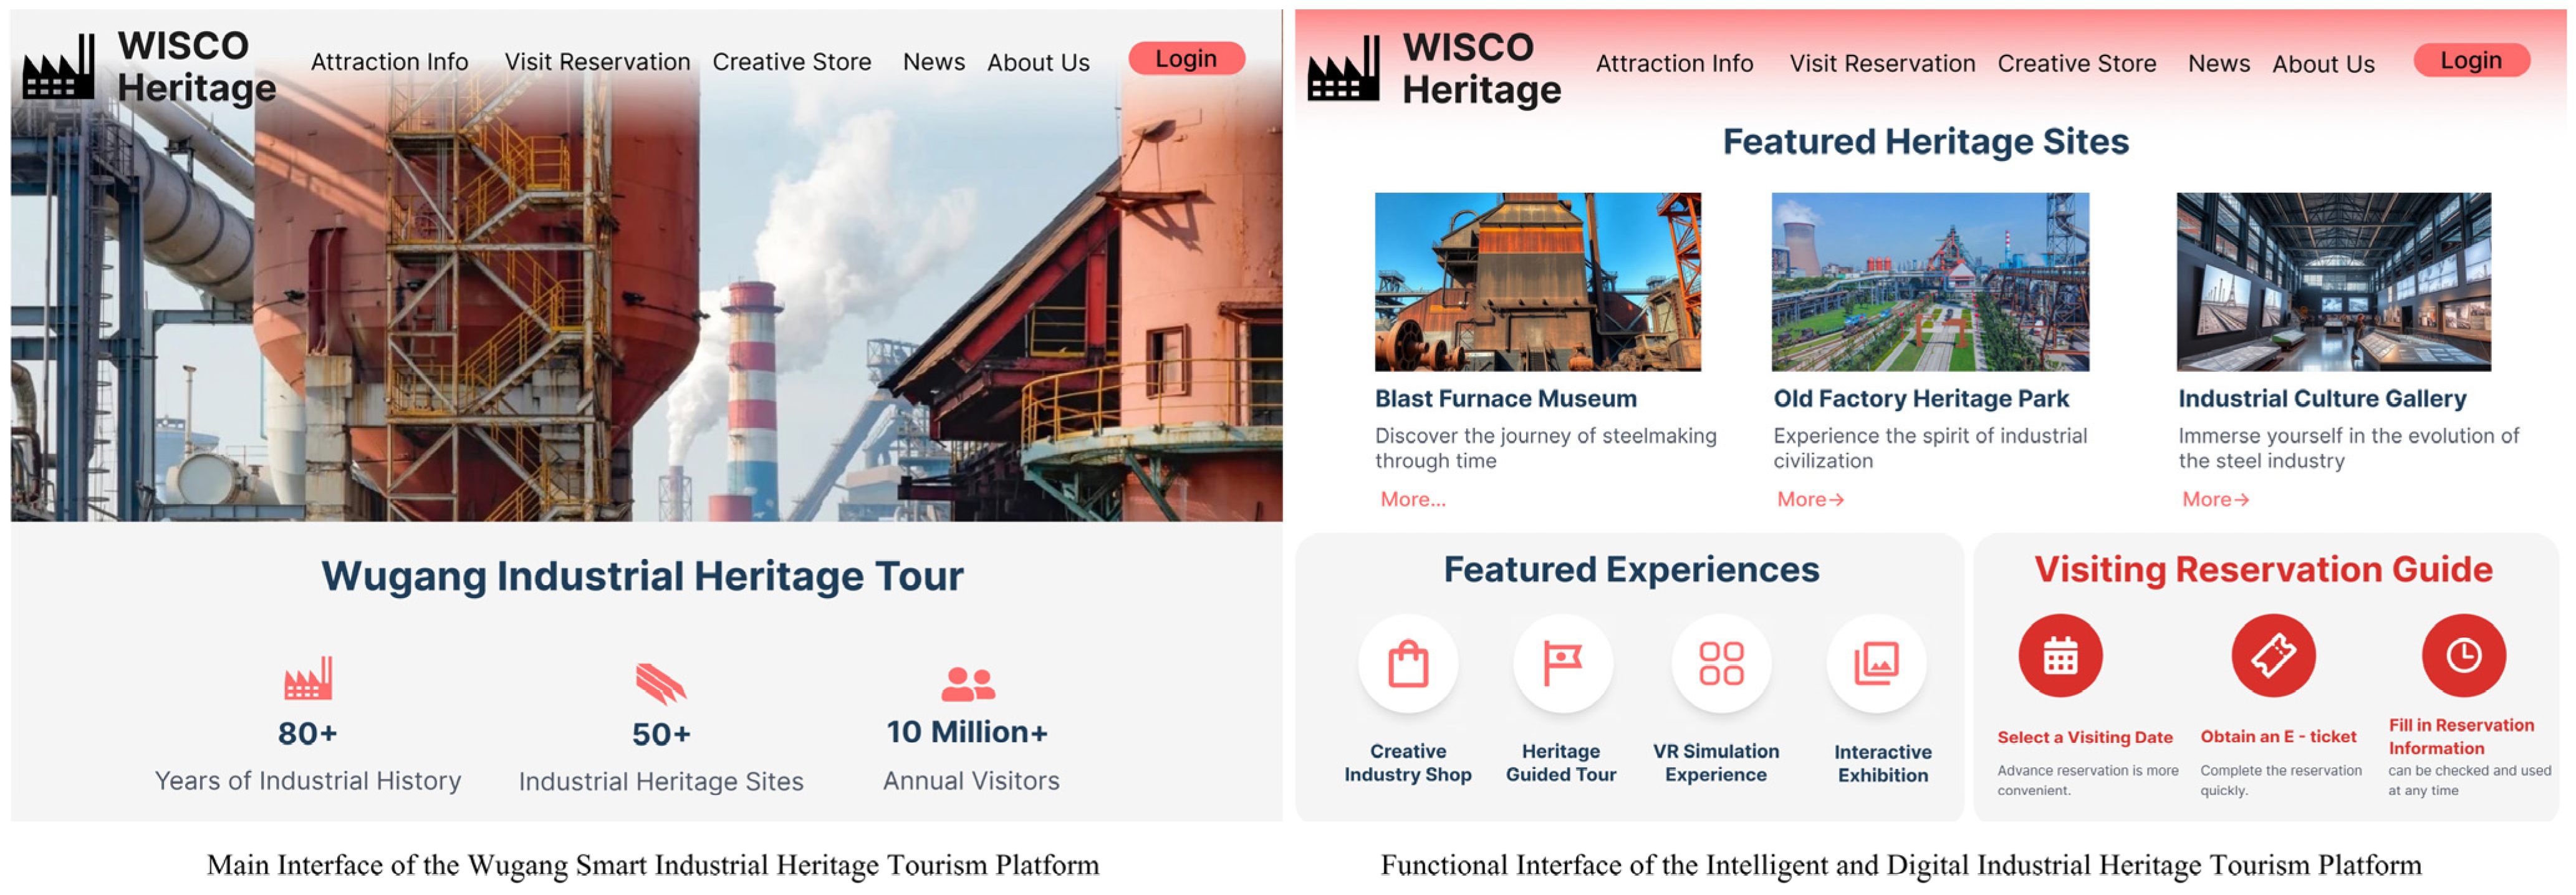Click the Obtain an E-ticket icon
Viewport: 2576px width, 895px height.
tap(2272, 656)
